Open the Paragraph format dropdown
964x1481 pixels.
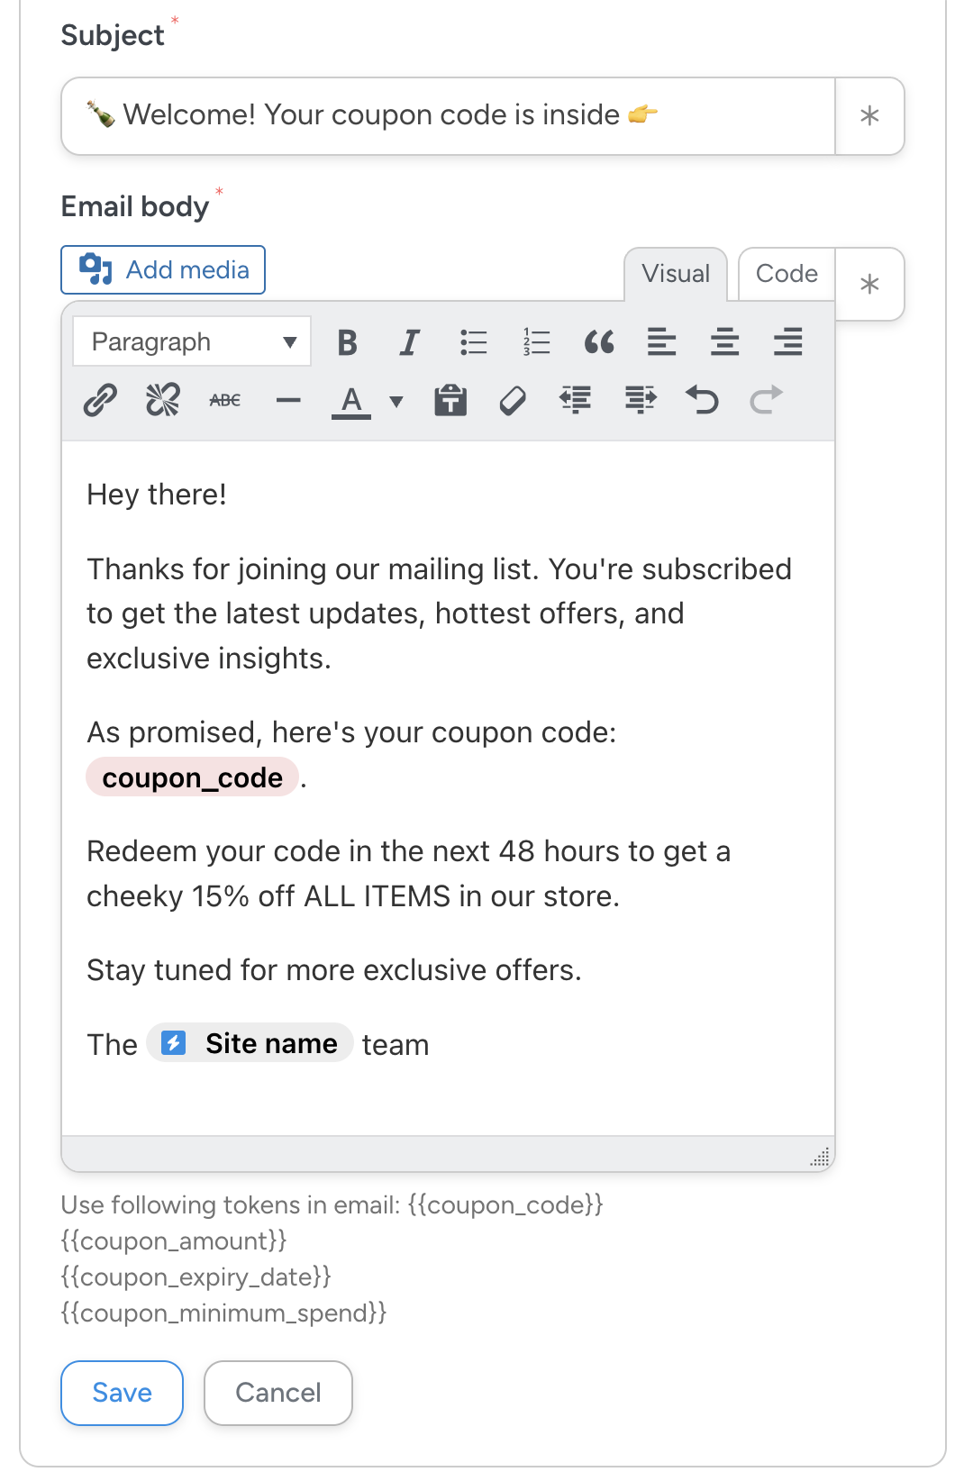click(x=192, y=342)
